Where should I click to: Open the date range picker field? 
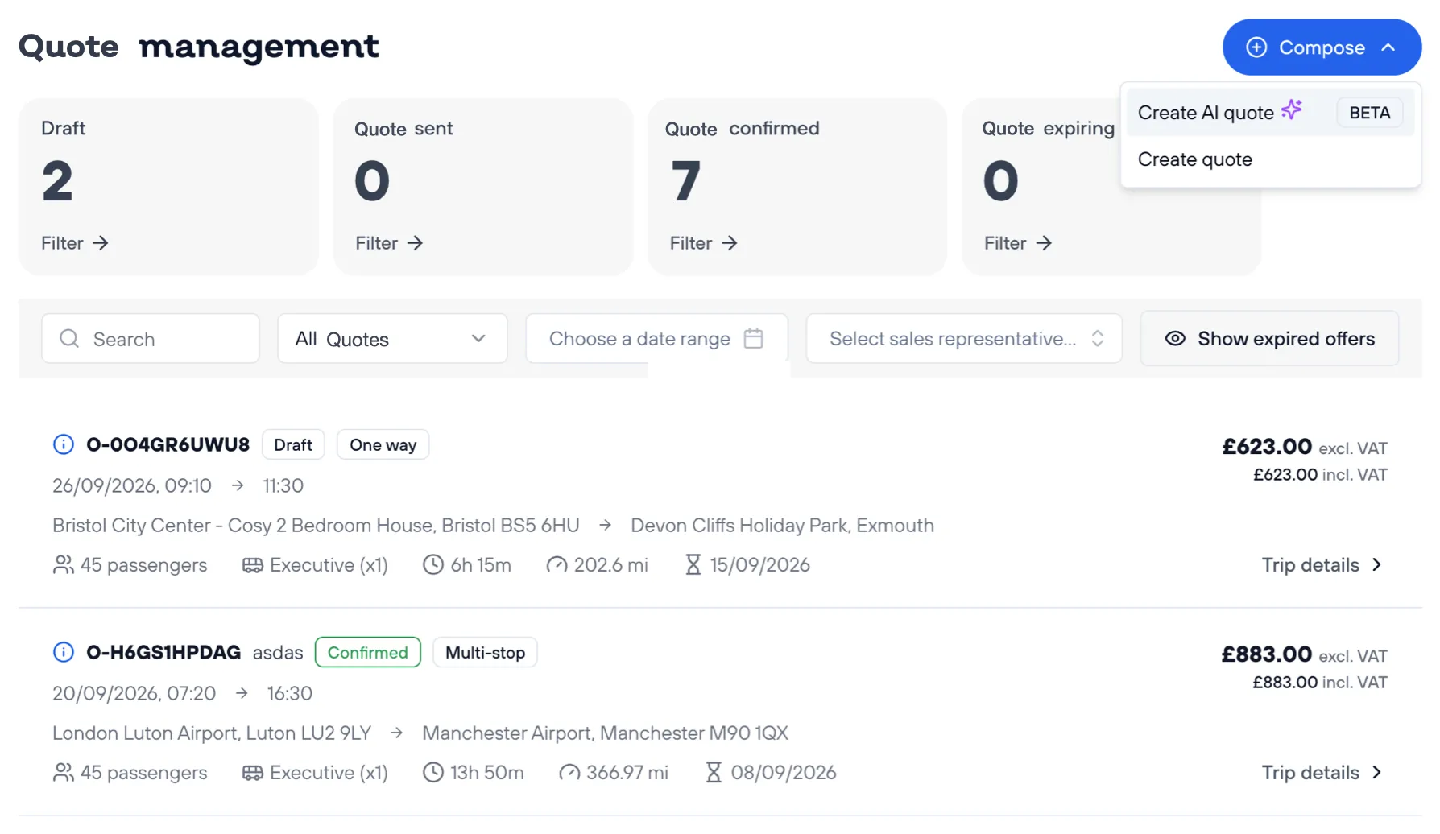tap(656, 339)
